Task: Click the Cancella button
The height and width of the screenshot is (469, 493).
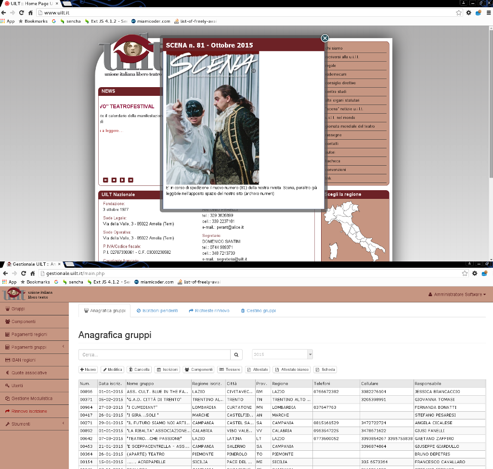Action: 139,370
